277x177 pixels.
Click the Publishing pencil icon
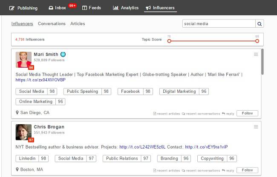tap(12, 8)
